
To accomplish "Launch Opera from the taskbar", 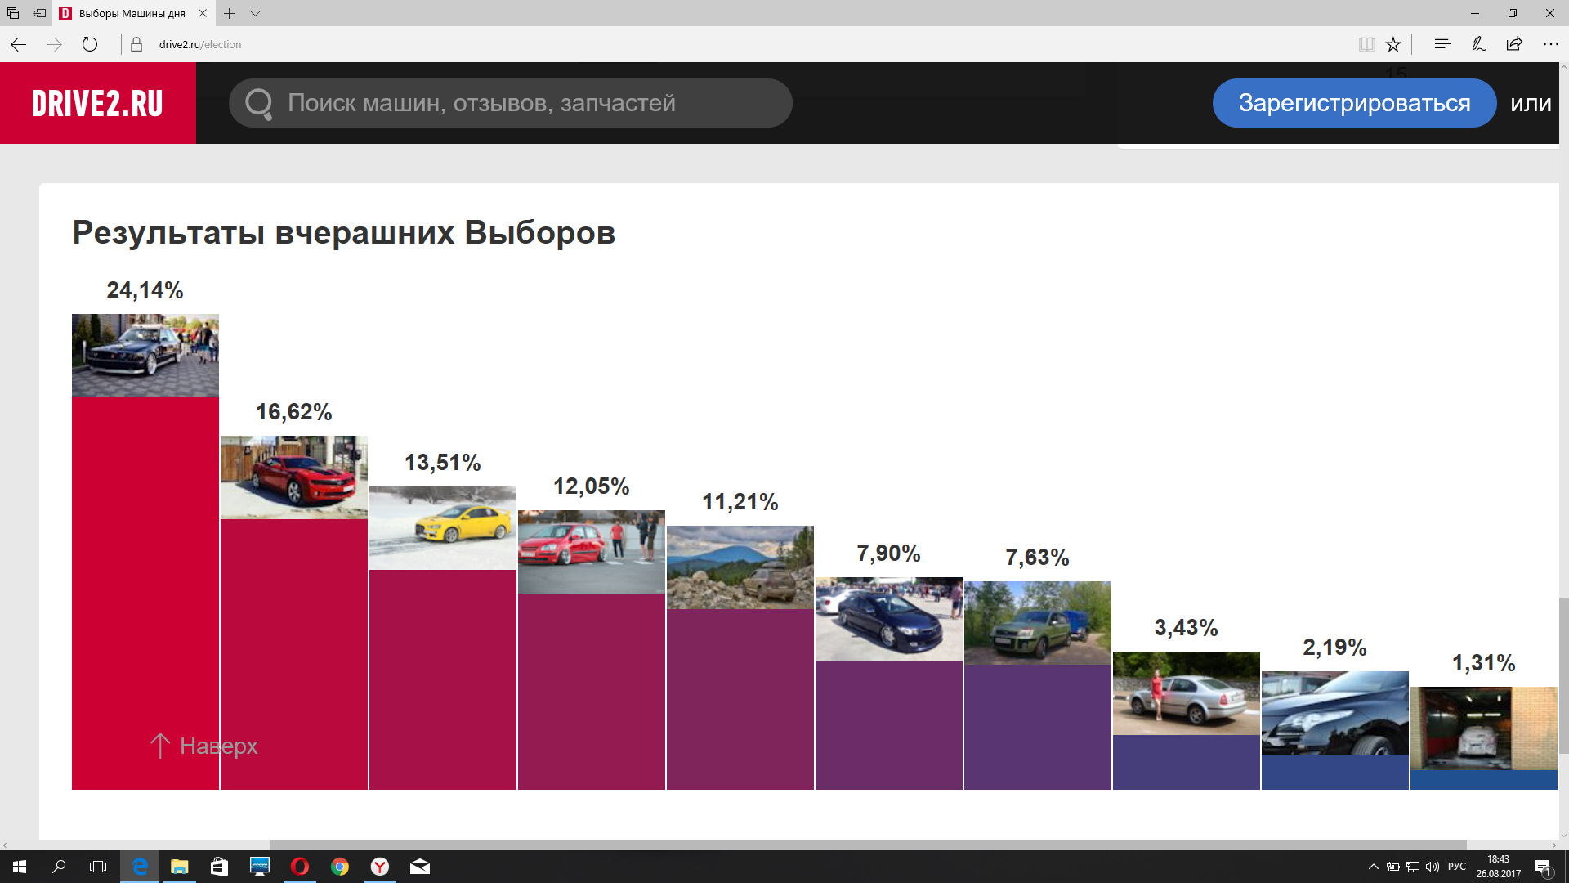I will click(300, 867).
